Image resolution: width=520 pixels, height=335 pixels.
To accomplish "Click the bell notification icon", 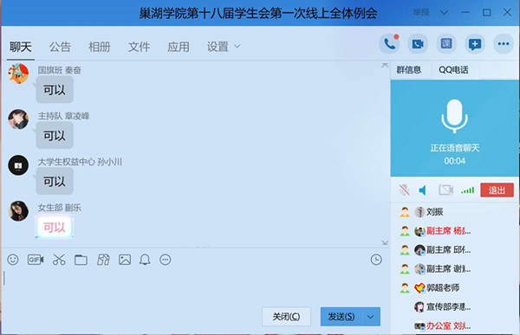I will pos(145,260).
